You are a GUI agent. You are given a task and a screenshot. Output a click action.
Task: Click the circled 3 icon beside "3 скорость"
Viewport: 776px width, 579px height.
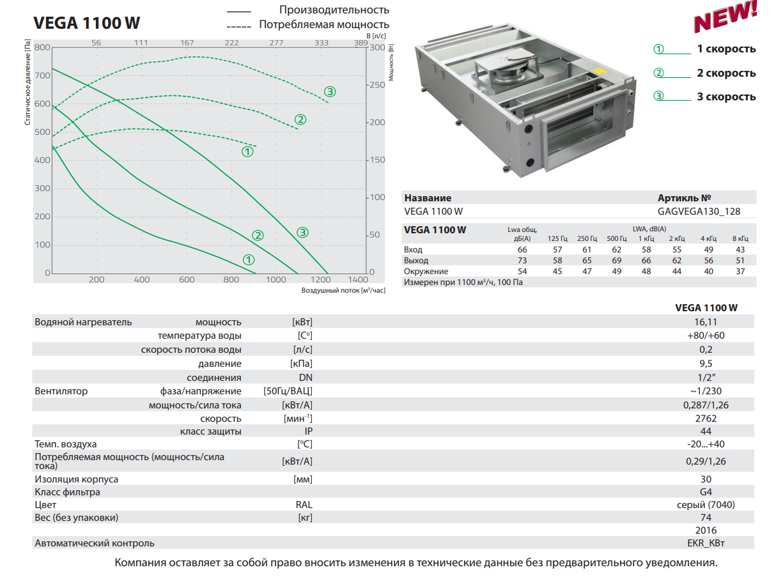point(658,96)
